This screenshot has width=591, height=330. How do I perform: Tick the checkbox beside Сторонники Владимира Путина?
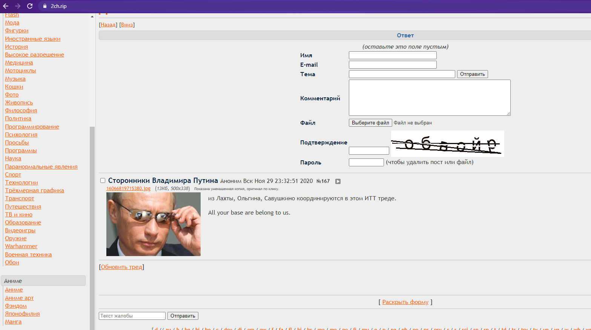pos(103,181)
